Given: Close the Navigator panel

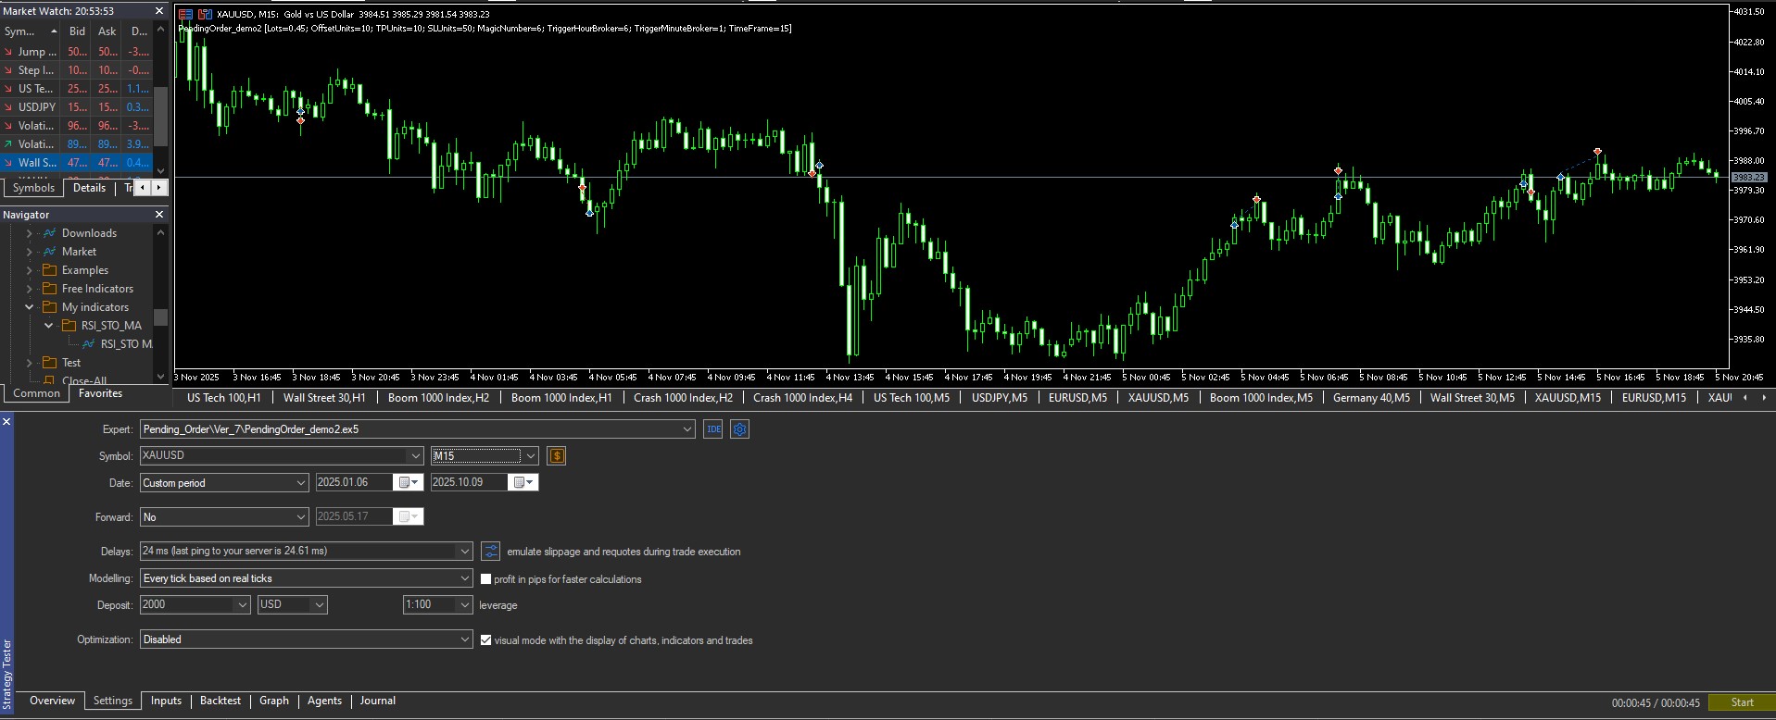Looking at the screenshot, I should coord(158,215).
